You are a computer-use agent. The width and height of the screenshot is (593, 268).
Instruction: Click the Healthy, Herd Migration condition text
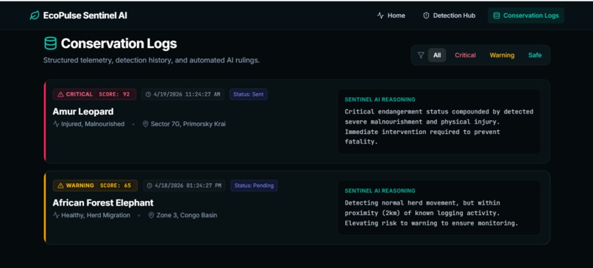[96, 215]
